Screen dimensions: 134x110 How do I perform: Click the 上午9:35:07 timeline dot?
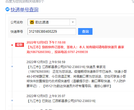click(12, 100)
